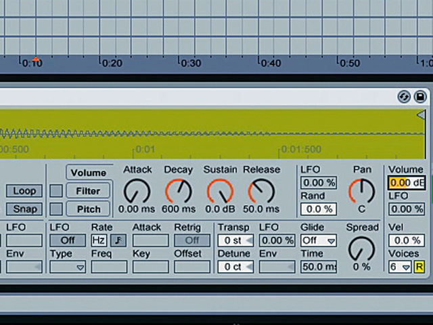Click the Release knob
Image resolution: width=433 pixels, height=325 pixels.
coord(261,191)
